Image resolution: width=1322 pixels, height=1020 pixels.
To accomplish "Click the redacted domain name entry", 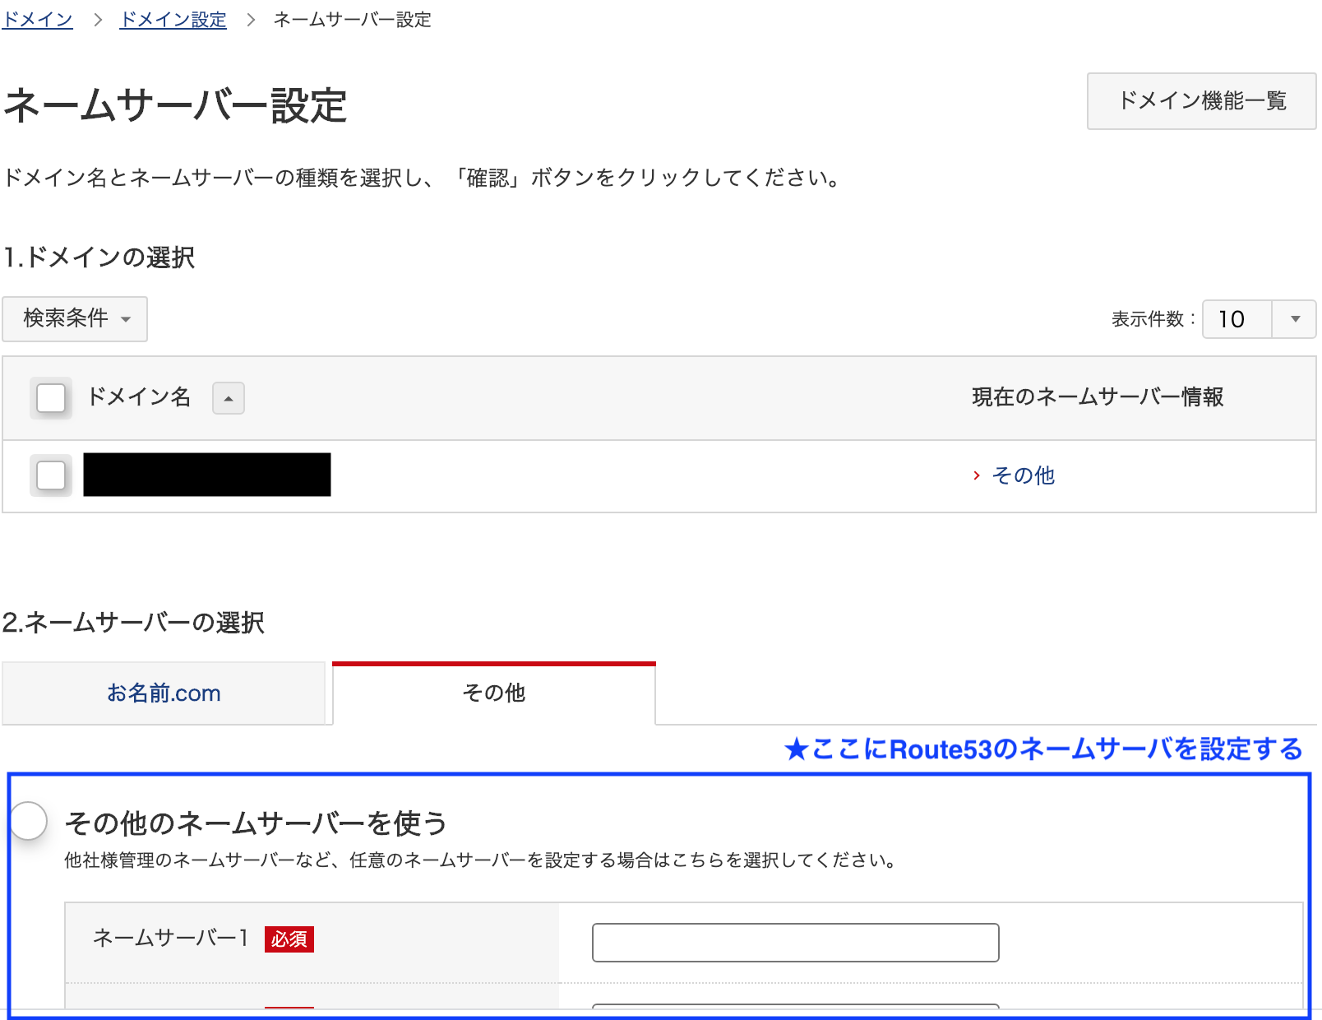I will click(x=207, y=475).
